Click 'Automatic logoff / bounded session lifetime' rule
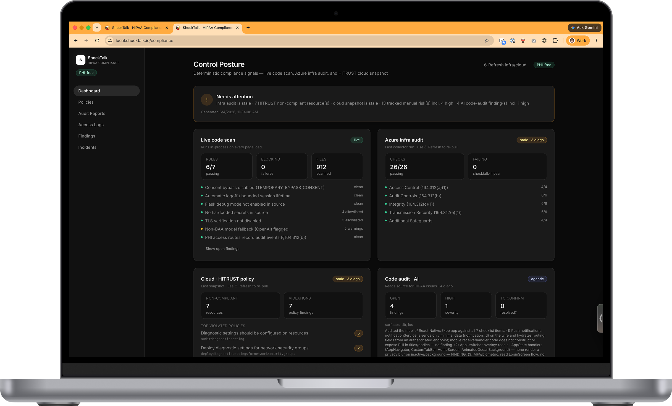The image size is (672, 406). coord(282,196)
